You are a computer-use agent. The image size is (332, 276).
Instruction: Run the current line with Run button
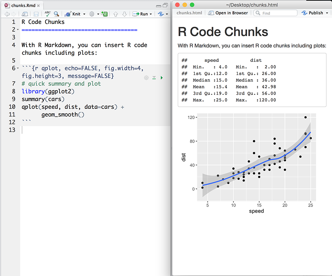click(x=140, y=14)
